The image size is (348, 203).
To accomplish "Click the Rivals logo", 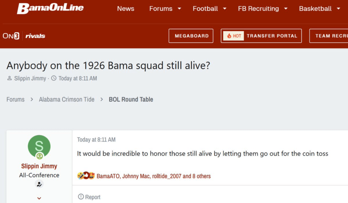I will [35, 36].
